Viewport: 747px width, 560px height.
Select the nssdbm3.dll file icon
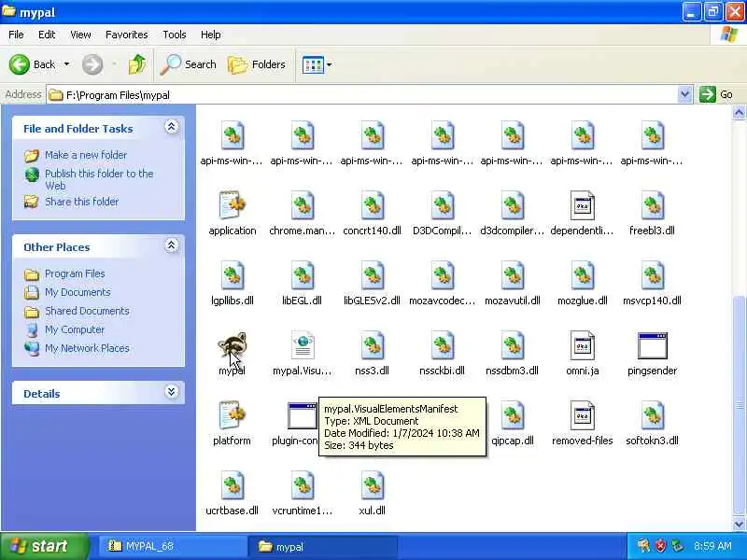[x=512, y=345]
